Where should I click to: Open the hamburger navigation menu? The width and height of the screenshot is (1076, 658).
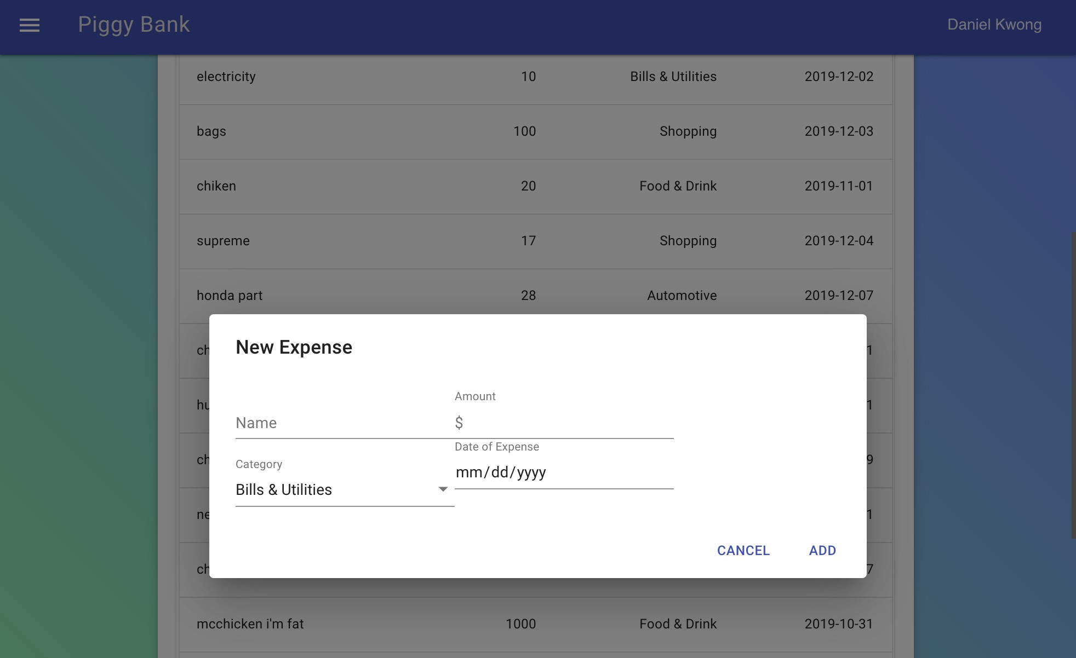30,25
